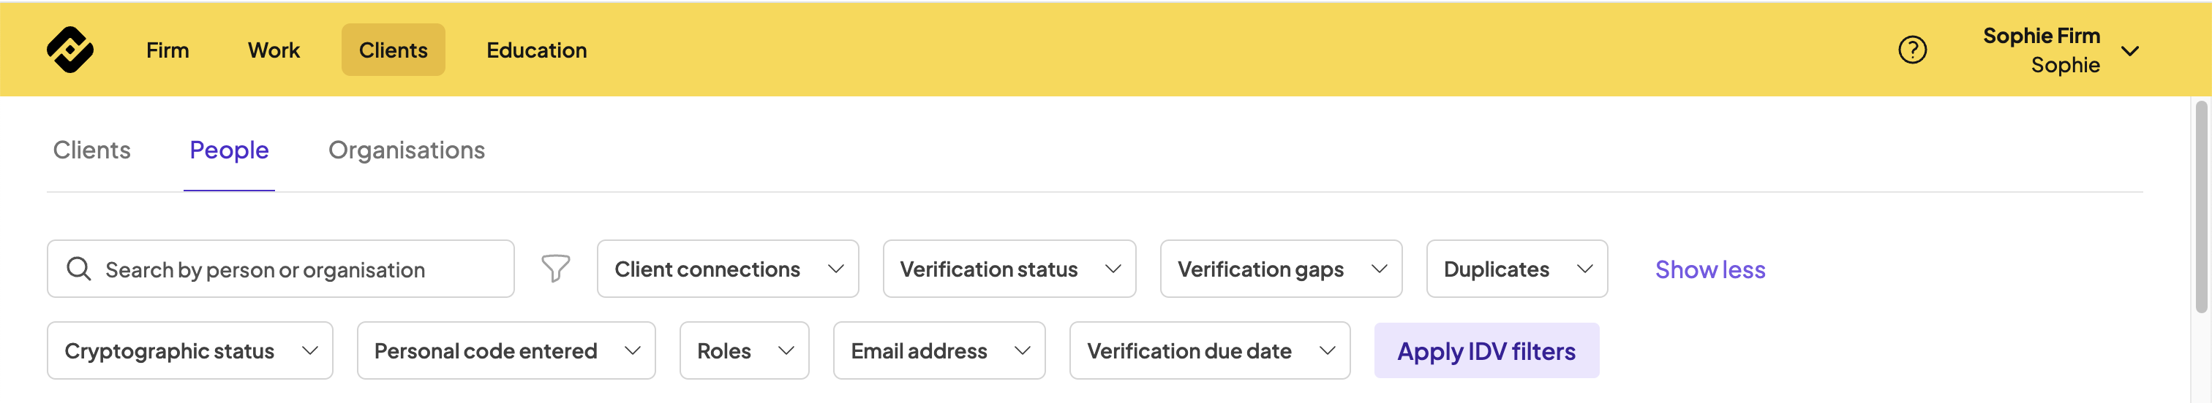Select the People tab

click(x=229, y=150)
